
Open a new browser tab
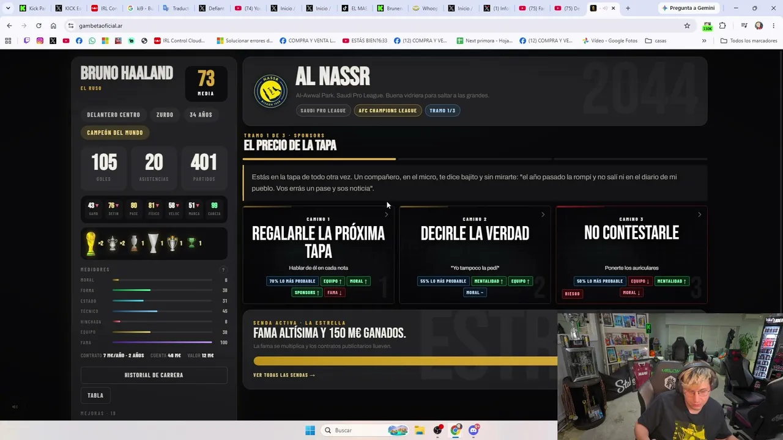pos(628,8)
